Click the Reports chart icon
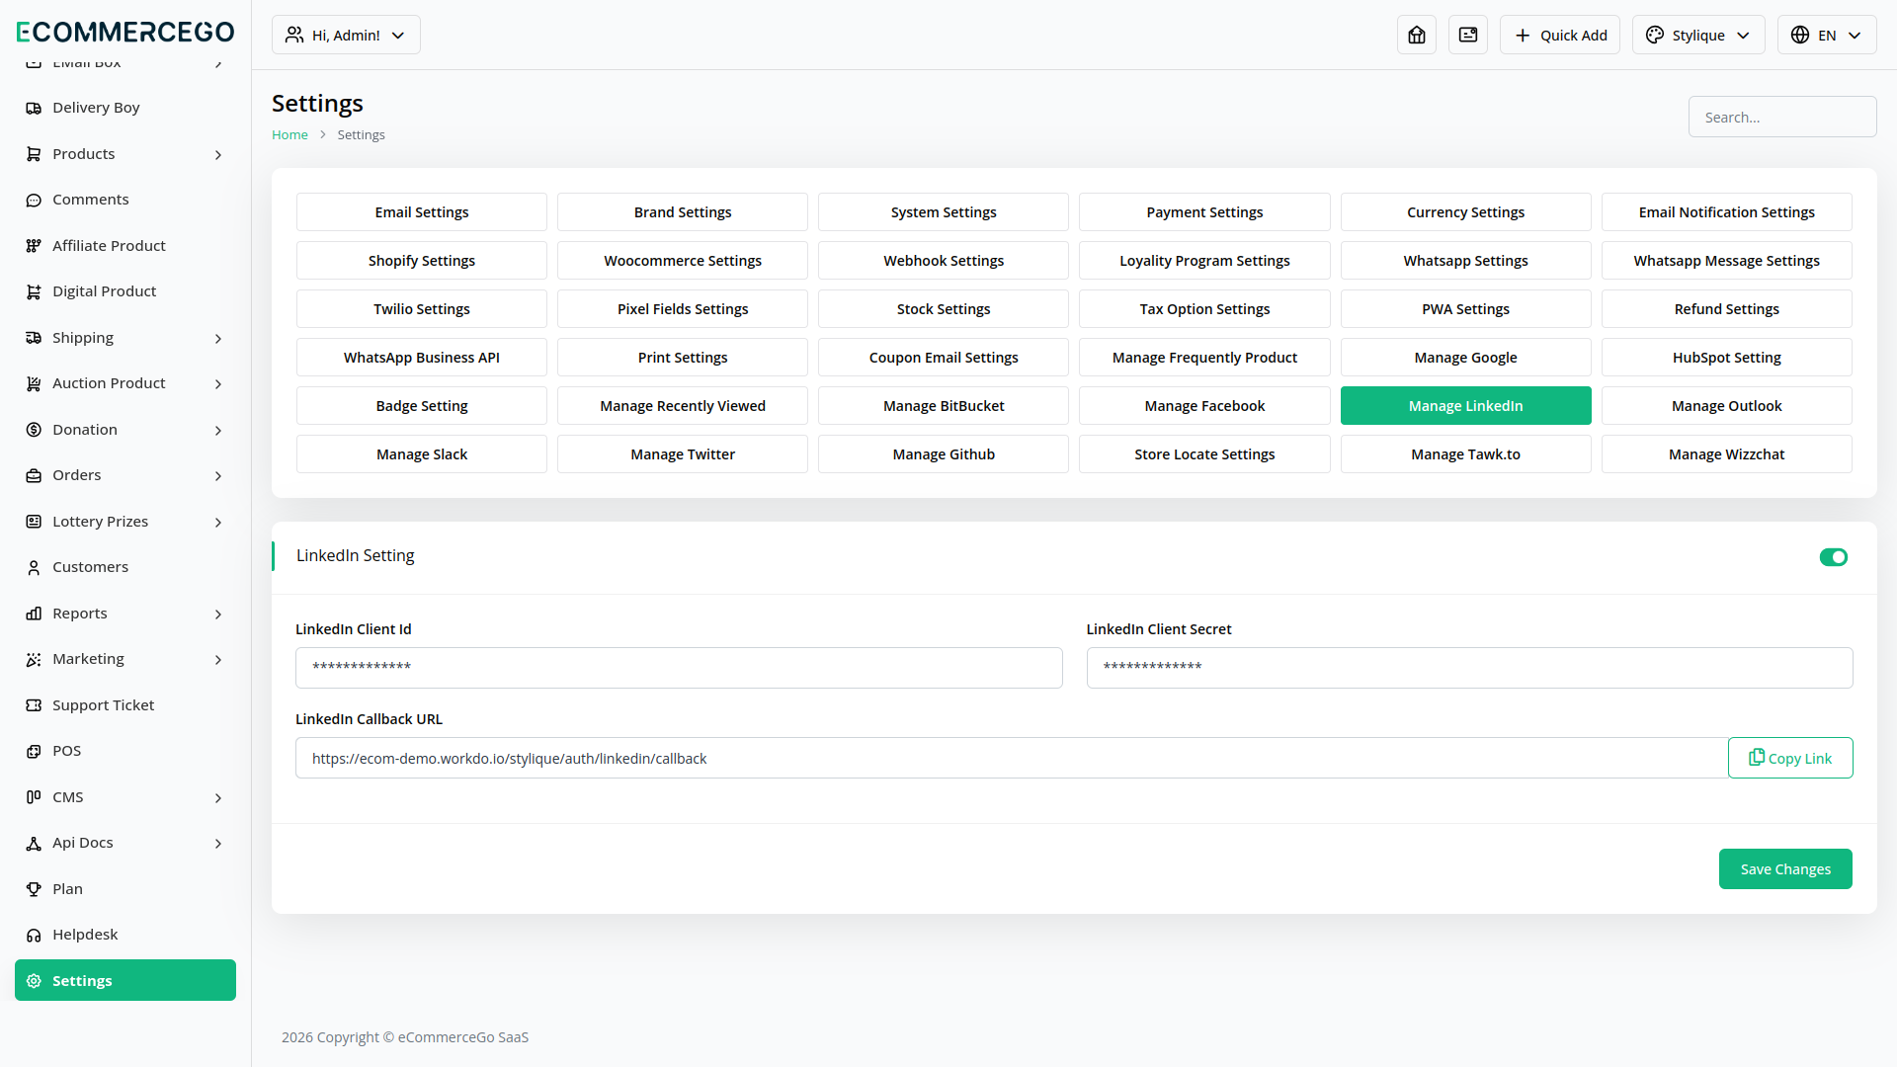 [34, 614]
